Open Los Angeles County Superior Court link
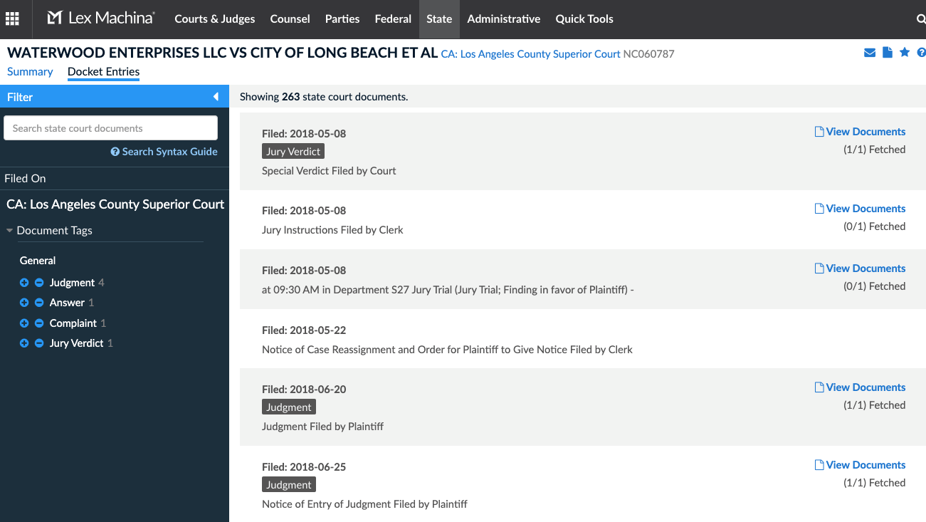Image resolution: width=926 pixels, height=522 pixels. (530, 54)
